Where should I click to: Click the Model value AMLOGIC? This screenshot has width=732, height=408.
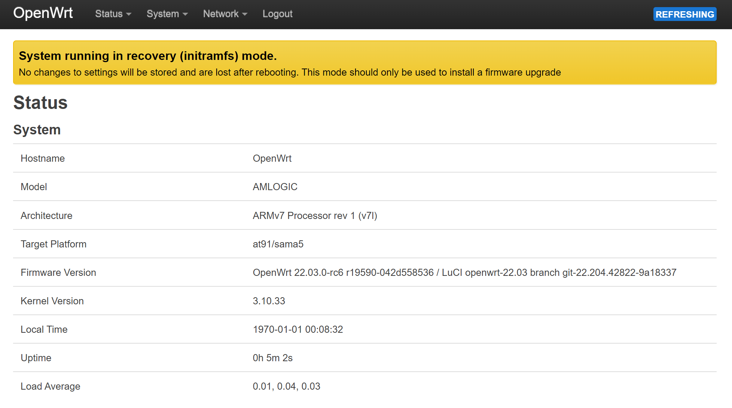coord(275,187)
